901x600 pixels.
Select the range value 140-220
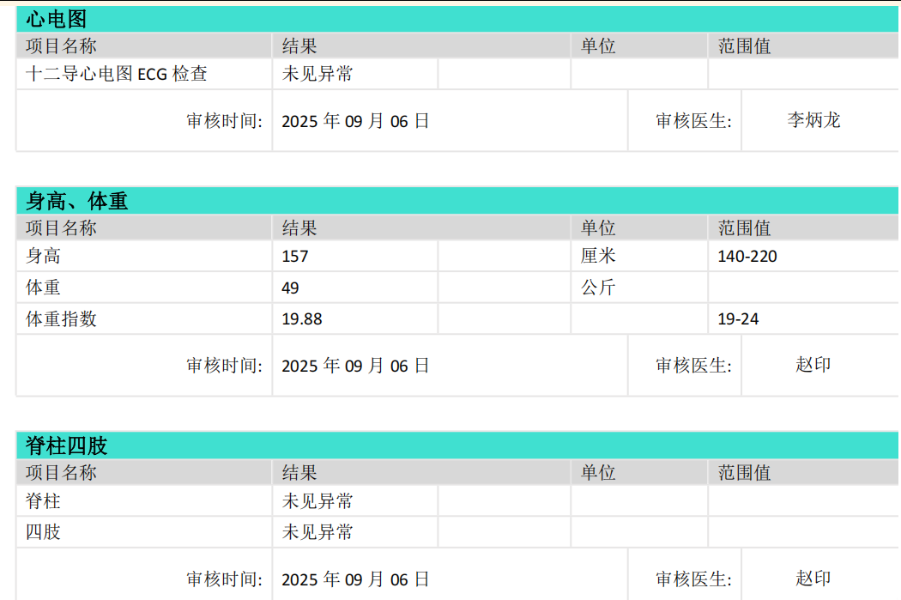tap(747, 257)
